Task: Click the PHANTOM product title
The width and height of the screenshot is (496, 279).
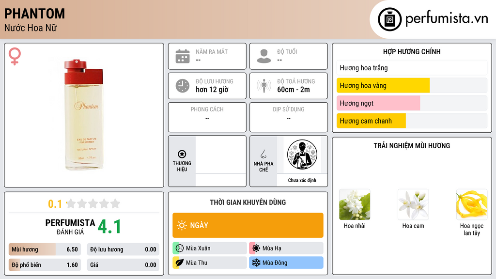Action: point(34,14)
